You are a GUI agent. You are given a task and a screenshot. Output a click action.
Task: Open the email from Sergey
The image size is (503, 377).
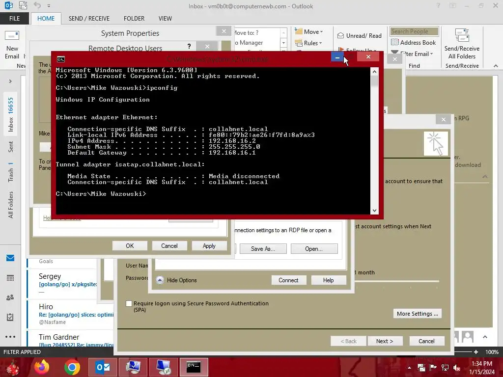coord(62,283)
